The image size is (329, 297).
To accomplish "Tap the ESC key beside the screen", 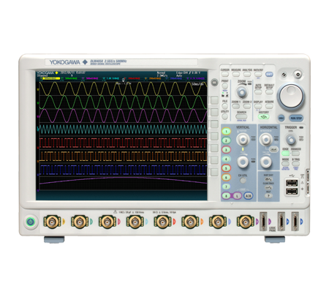I will coord(214,83).
